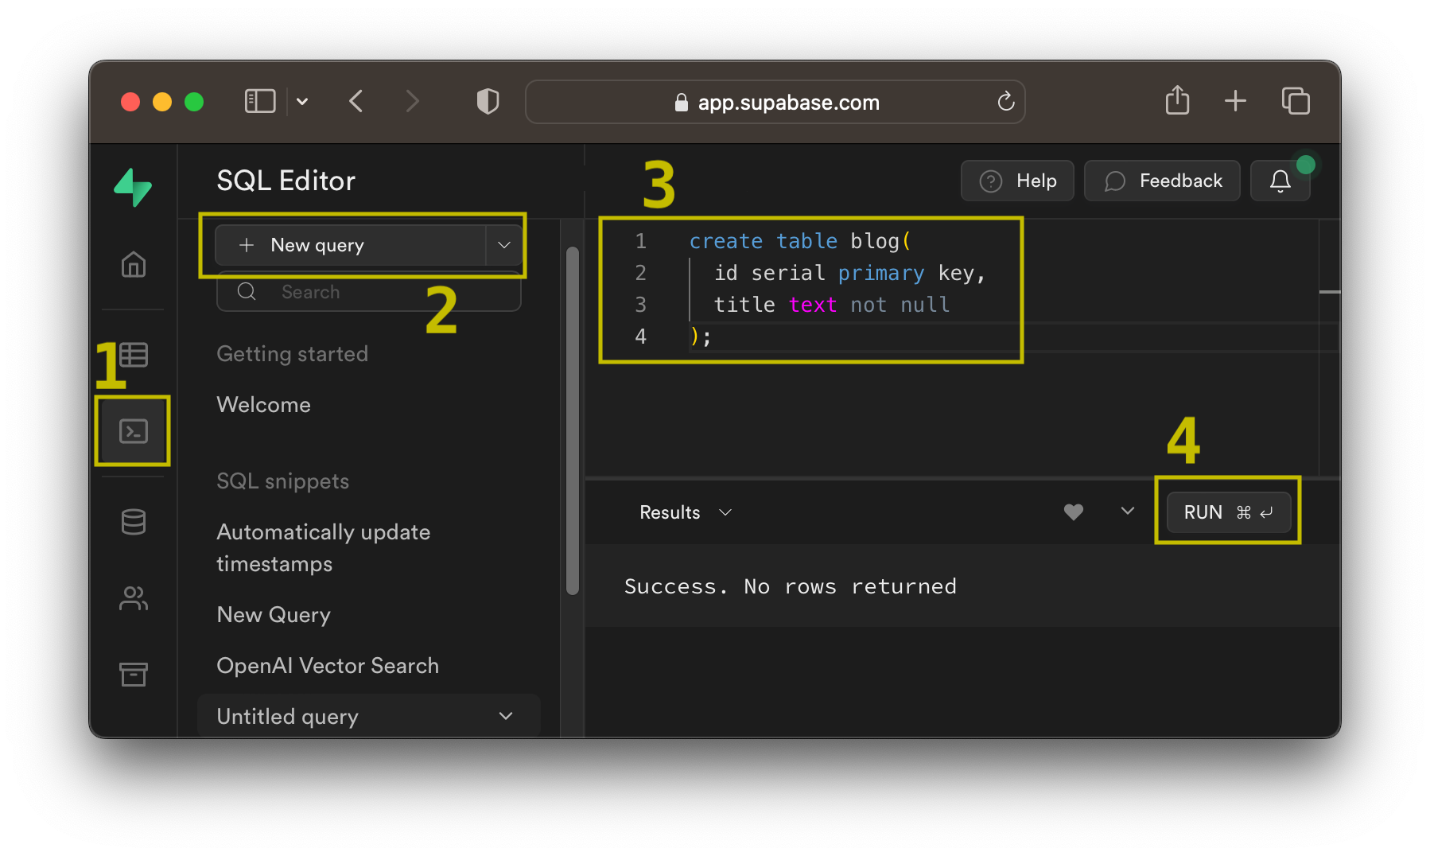Screen dimensions: 1430x856
Task: Open the Results dropdown
Action: pos(725,512)
